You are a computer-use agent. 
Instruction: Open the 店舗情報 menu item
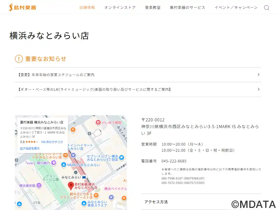87,8
